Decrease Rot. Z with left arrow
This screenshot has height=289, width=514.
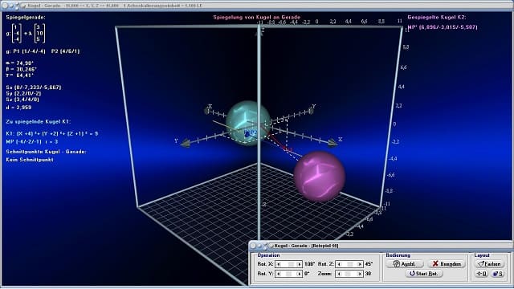pyautogui.click(x=339, y=264)
